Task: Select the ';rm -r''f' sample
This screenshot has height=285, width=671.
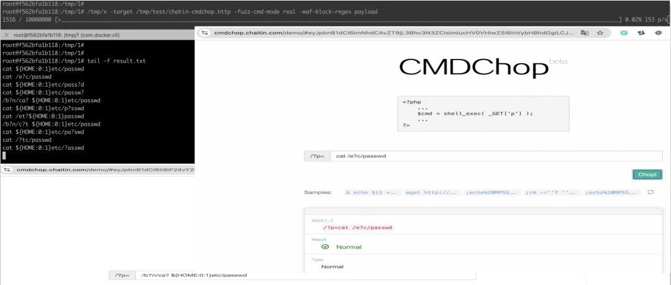Action: [x=553, y=193]
